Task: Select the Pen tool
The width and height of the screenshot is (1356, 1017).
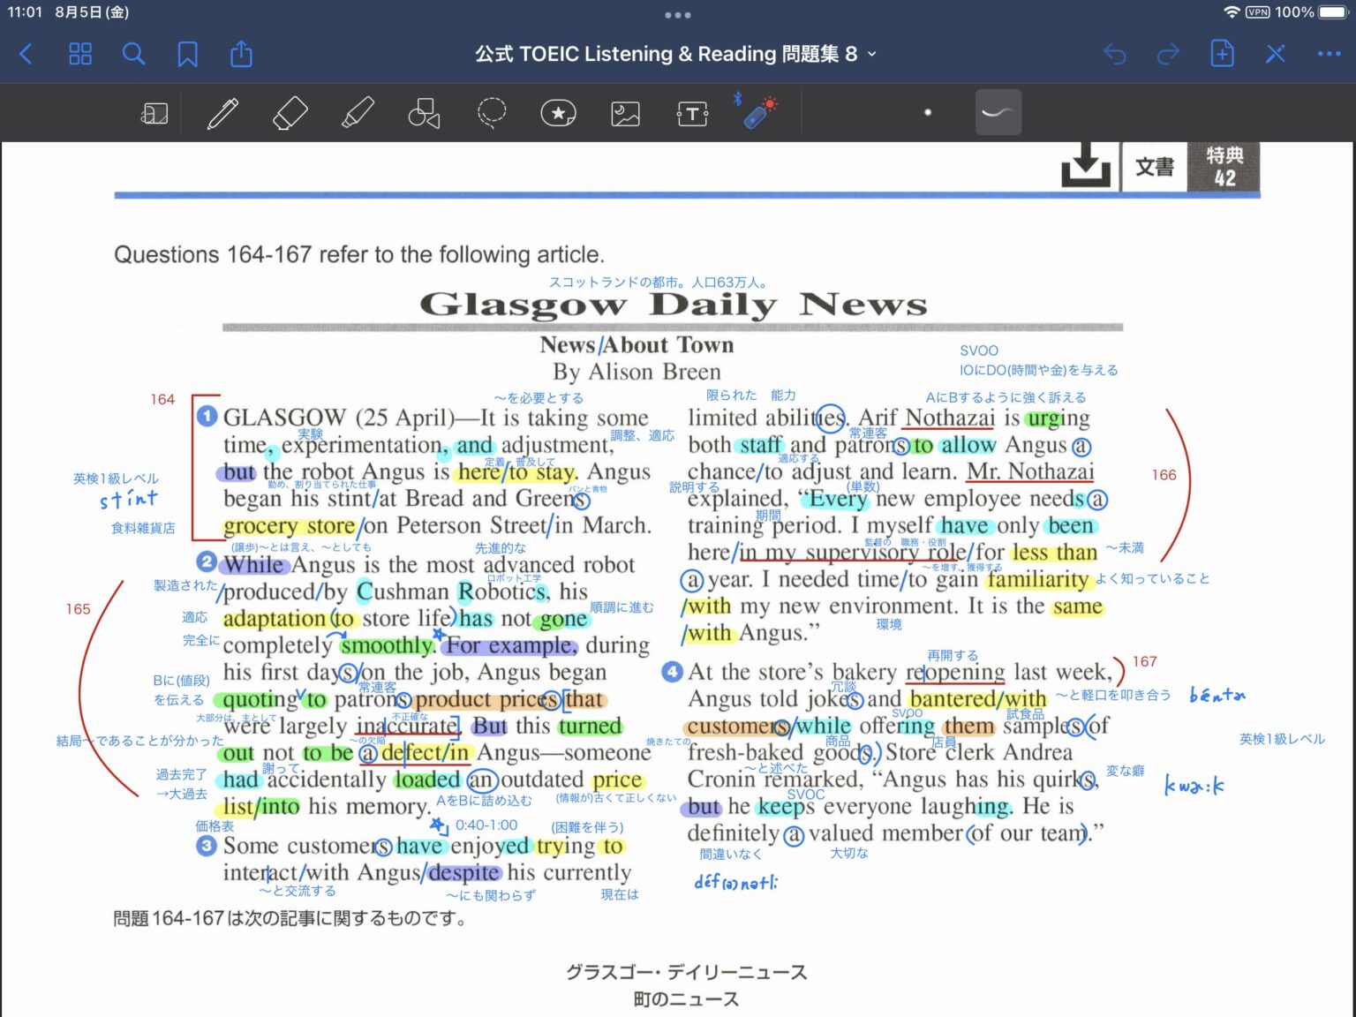Action: (x=222, y=113)
